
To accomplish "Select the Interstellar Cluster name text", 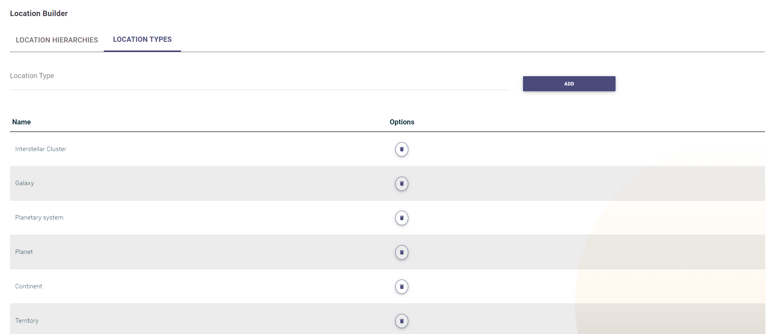I will tap(41, 149).
